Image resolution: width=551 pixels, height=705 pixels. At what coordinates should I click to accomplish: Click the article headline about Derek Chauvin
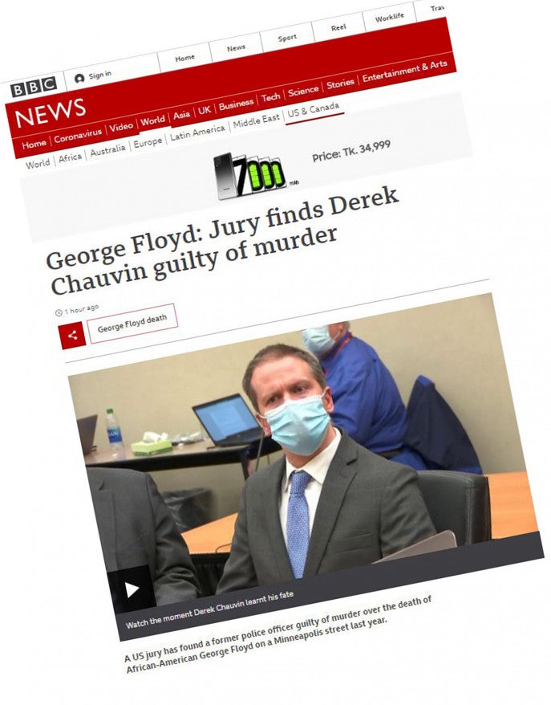222,240
